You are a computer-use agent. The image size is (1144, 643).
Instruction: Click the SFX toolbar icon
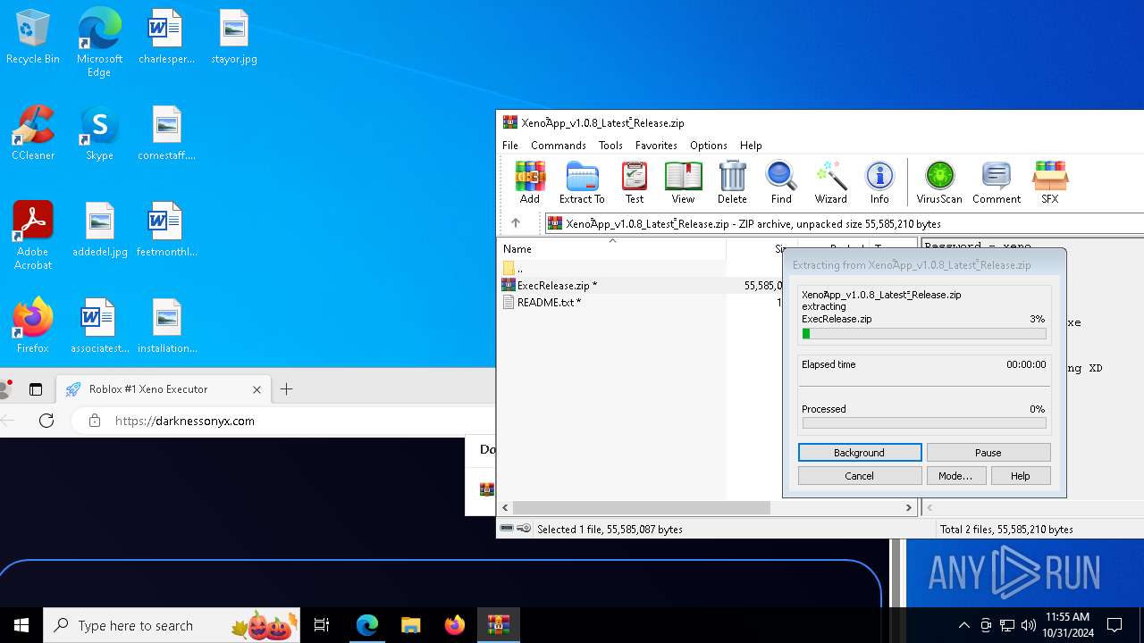click(1050, 182)
